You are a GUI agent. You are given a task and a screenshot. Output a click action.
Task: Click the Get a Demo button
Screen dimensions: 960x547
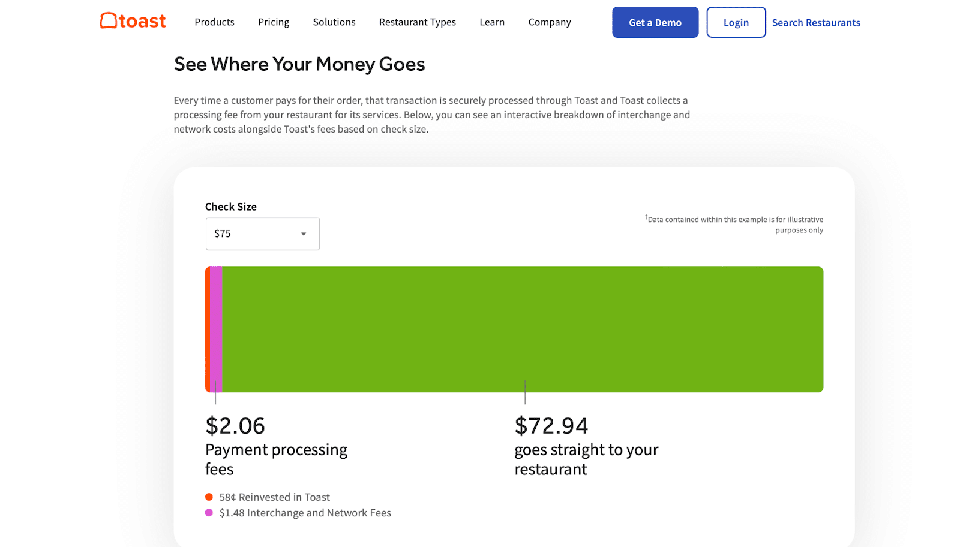655,22
